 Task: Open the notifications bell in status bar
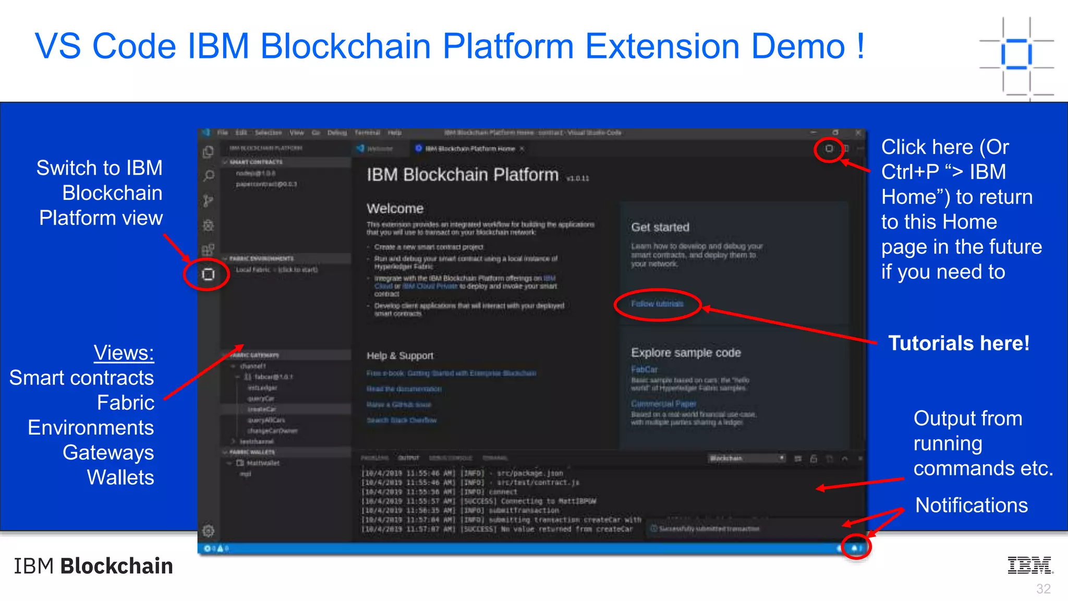pos(855,548)
